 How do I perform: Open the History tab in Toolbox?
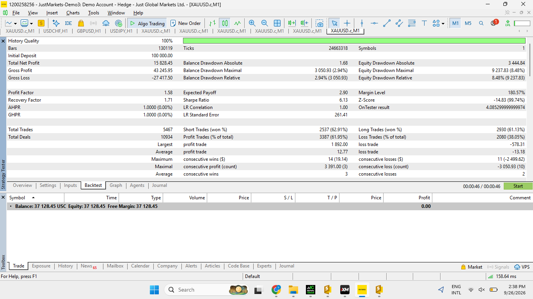tap(66, 266)
